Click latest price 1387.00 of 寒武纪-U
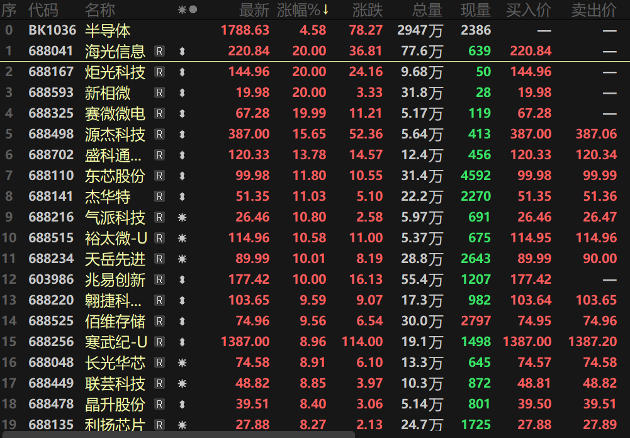This screenshot has width=630, height=438. (x=245, y=342)
